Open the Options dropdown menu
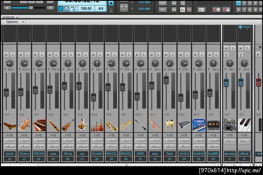The width and height of the screenshot is (263, 175). [15, 22]
